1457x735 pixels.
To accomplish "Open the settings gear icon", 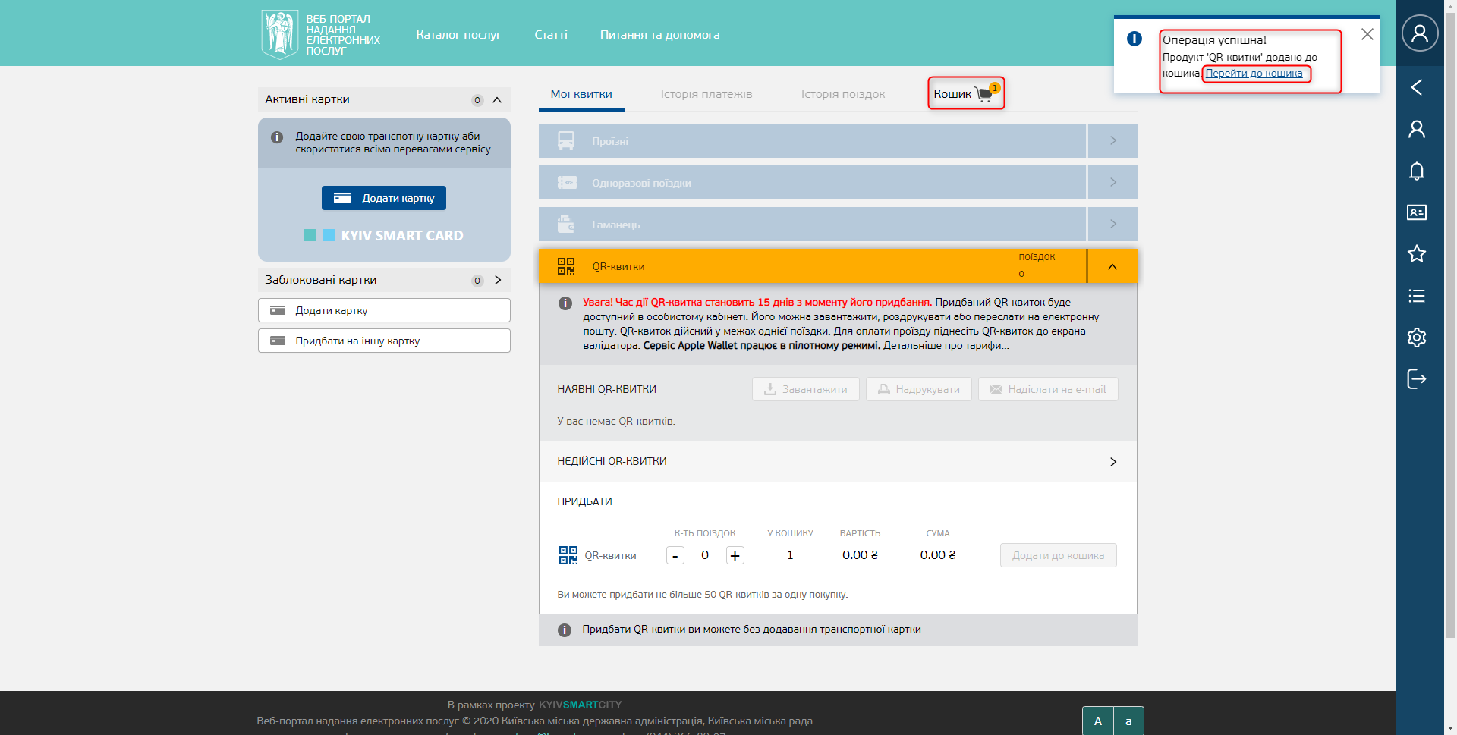I will tap(1416, 338).
